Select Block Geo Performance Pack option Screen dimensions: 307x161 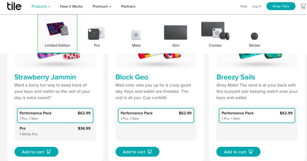[x=156, y=115]
